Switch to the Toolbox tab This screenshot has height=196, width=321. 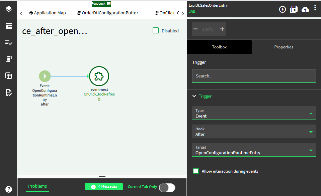(x=219, y=47)
